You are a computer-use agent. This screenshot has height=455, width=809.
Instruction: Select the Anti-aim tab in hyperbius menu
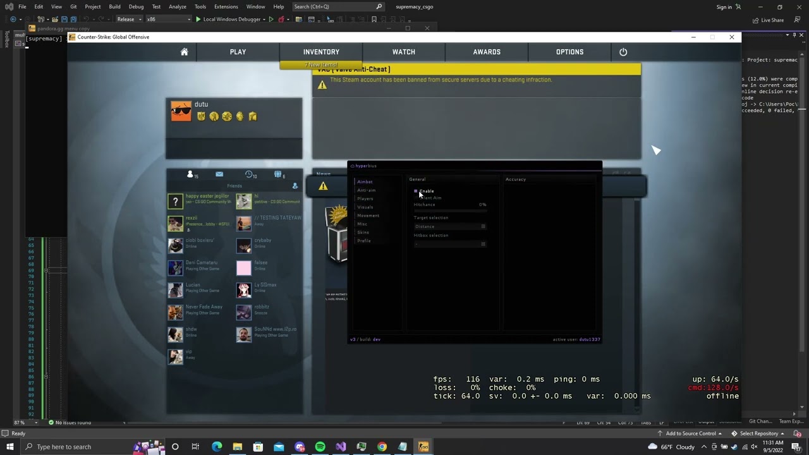[367, 190]
